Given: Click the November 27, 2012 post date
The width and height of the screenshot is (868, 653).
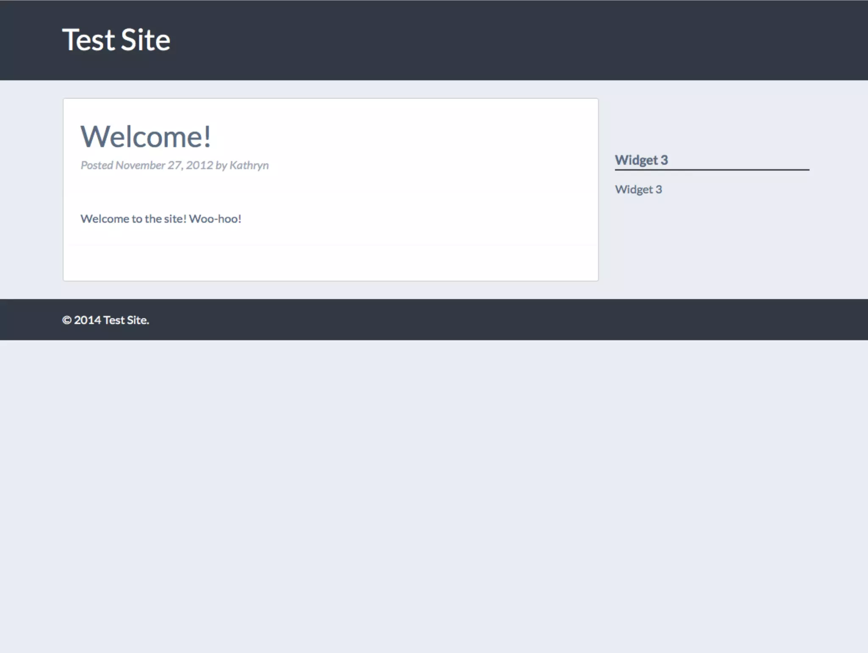Looking at the screenshot, I should point(164,165).
